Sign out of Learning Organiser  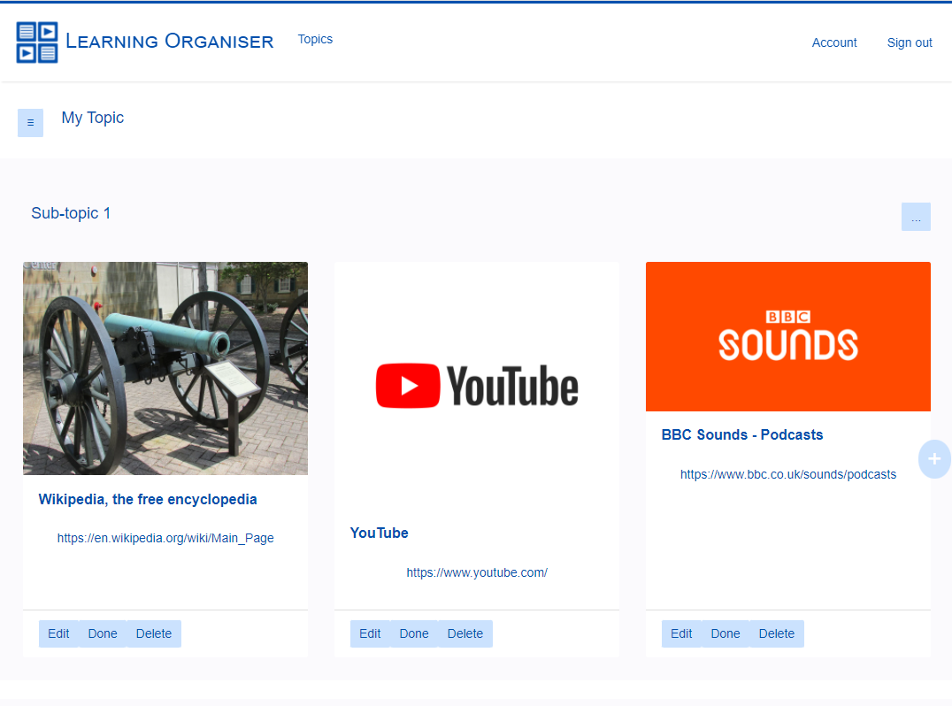(910, 42)
